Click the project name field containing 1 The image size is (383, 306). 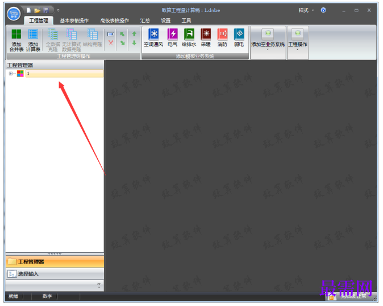click(64, 73)
